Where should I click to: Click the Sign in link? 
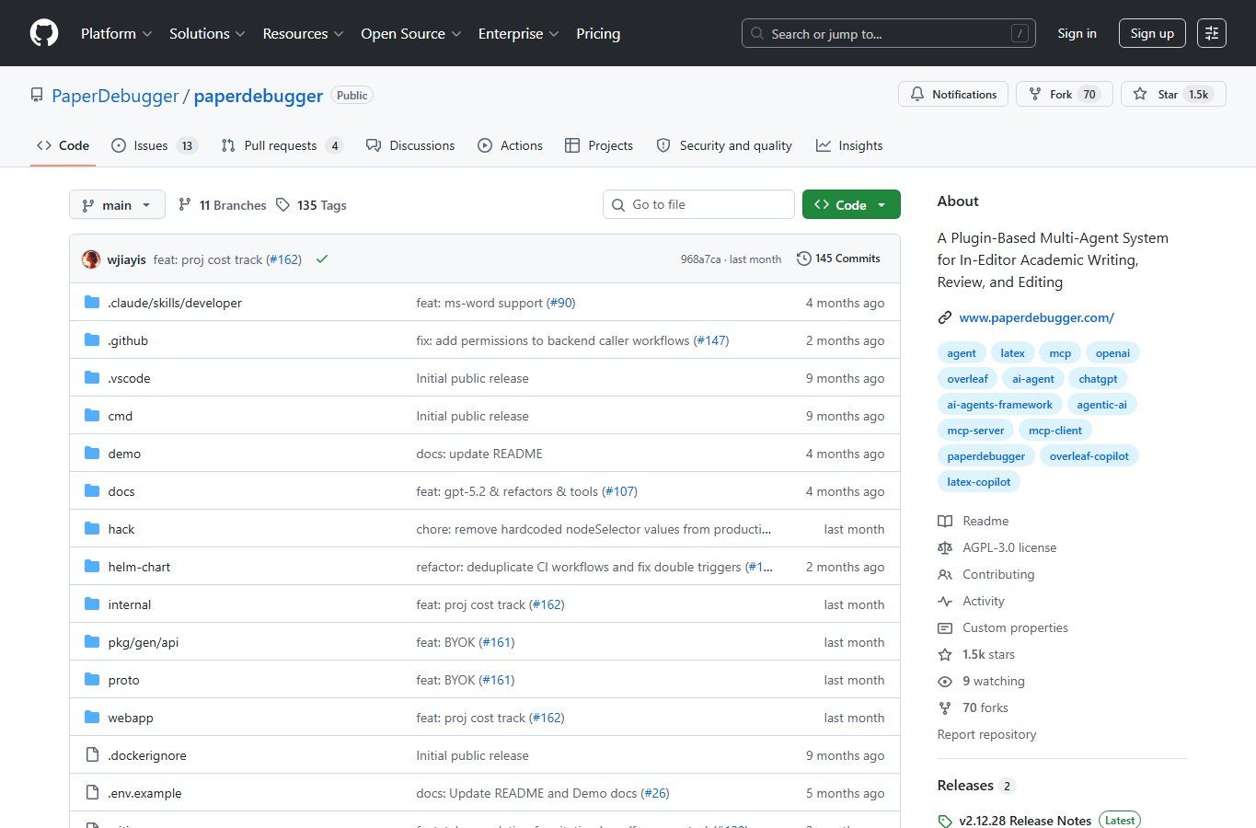(x=1077, y=33)
